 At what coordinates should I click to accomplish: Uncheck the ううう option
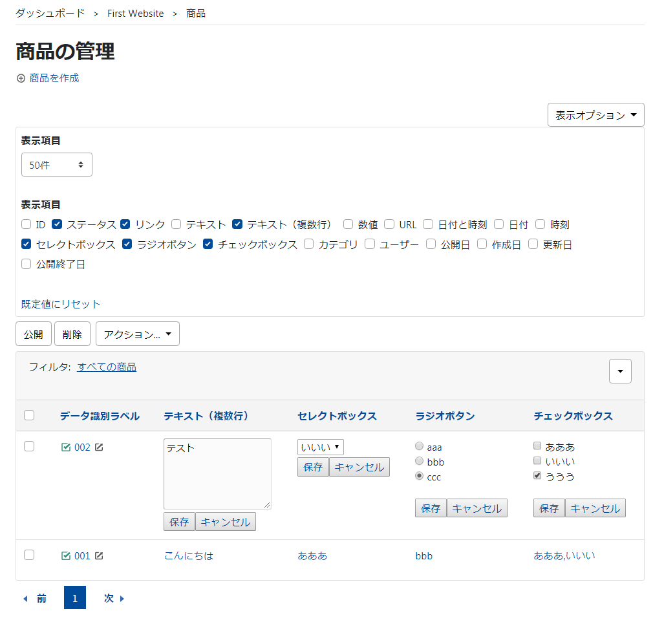pos(537,476)
